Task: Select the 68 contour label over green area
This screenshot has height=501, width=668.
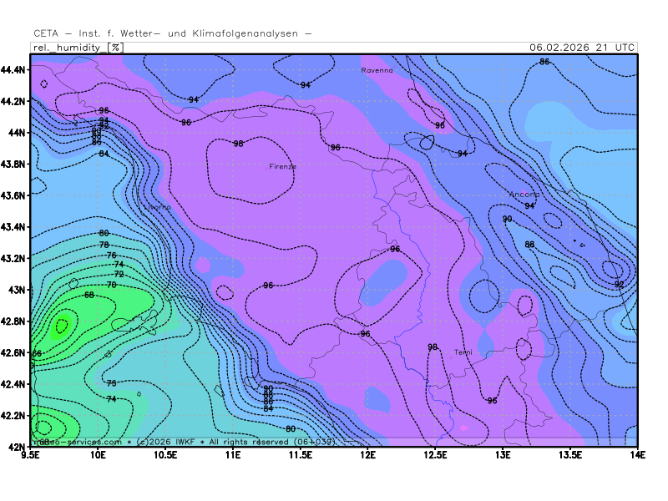Action: (x=89, y=296)
